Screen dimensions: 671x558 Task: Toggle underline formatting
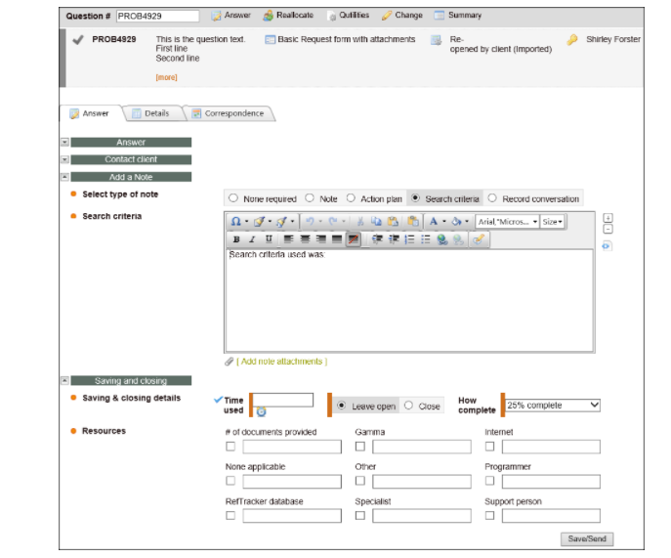[x=269, y=239]
